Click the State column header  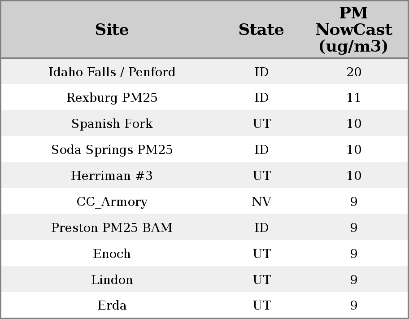[x=261, y=30]
